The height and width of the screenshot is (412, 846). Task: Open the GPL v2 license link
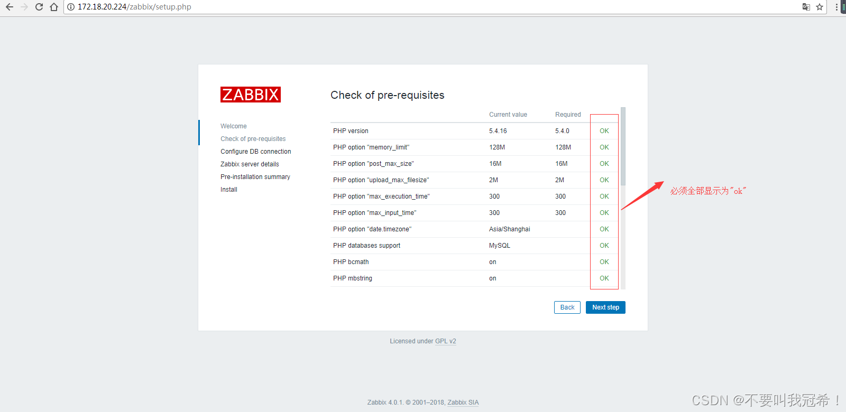446,341
